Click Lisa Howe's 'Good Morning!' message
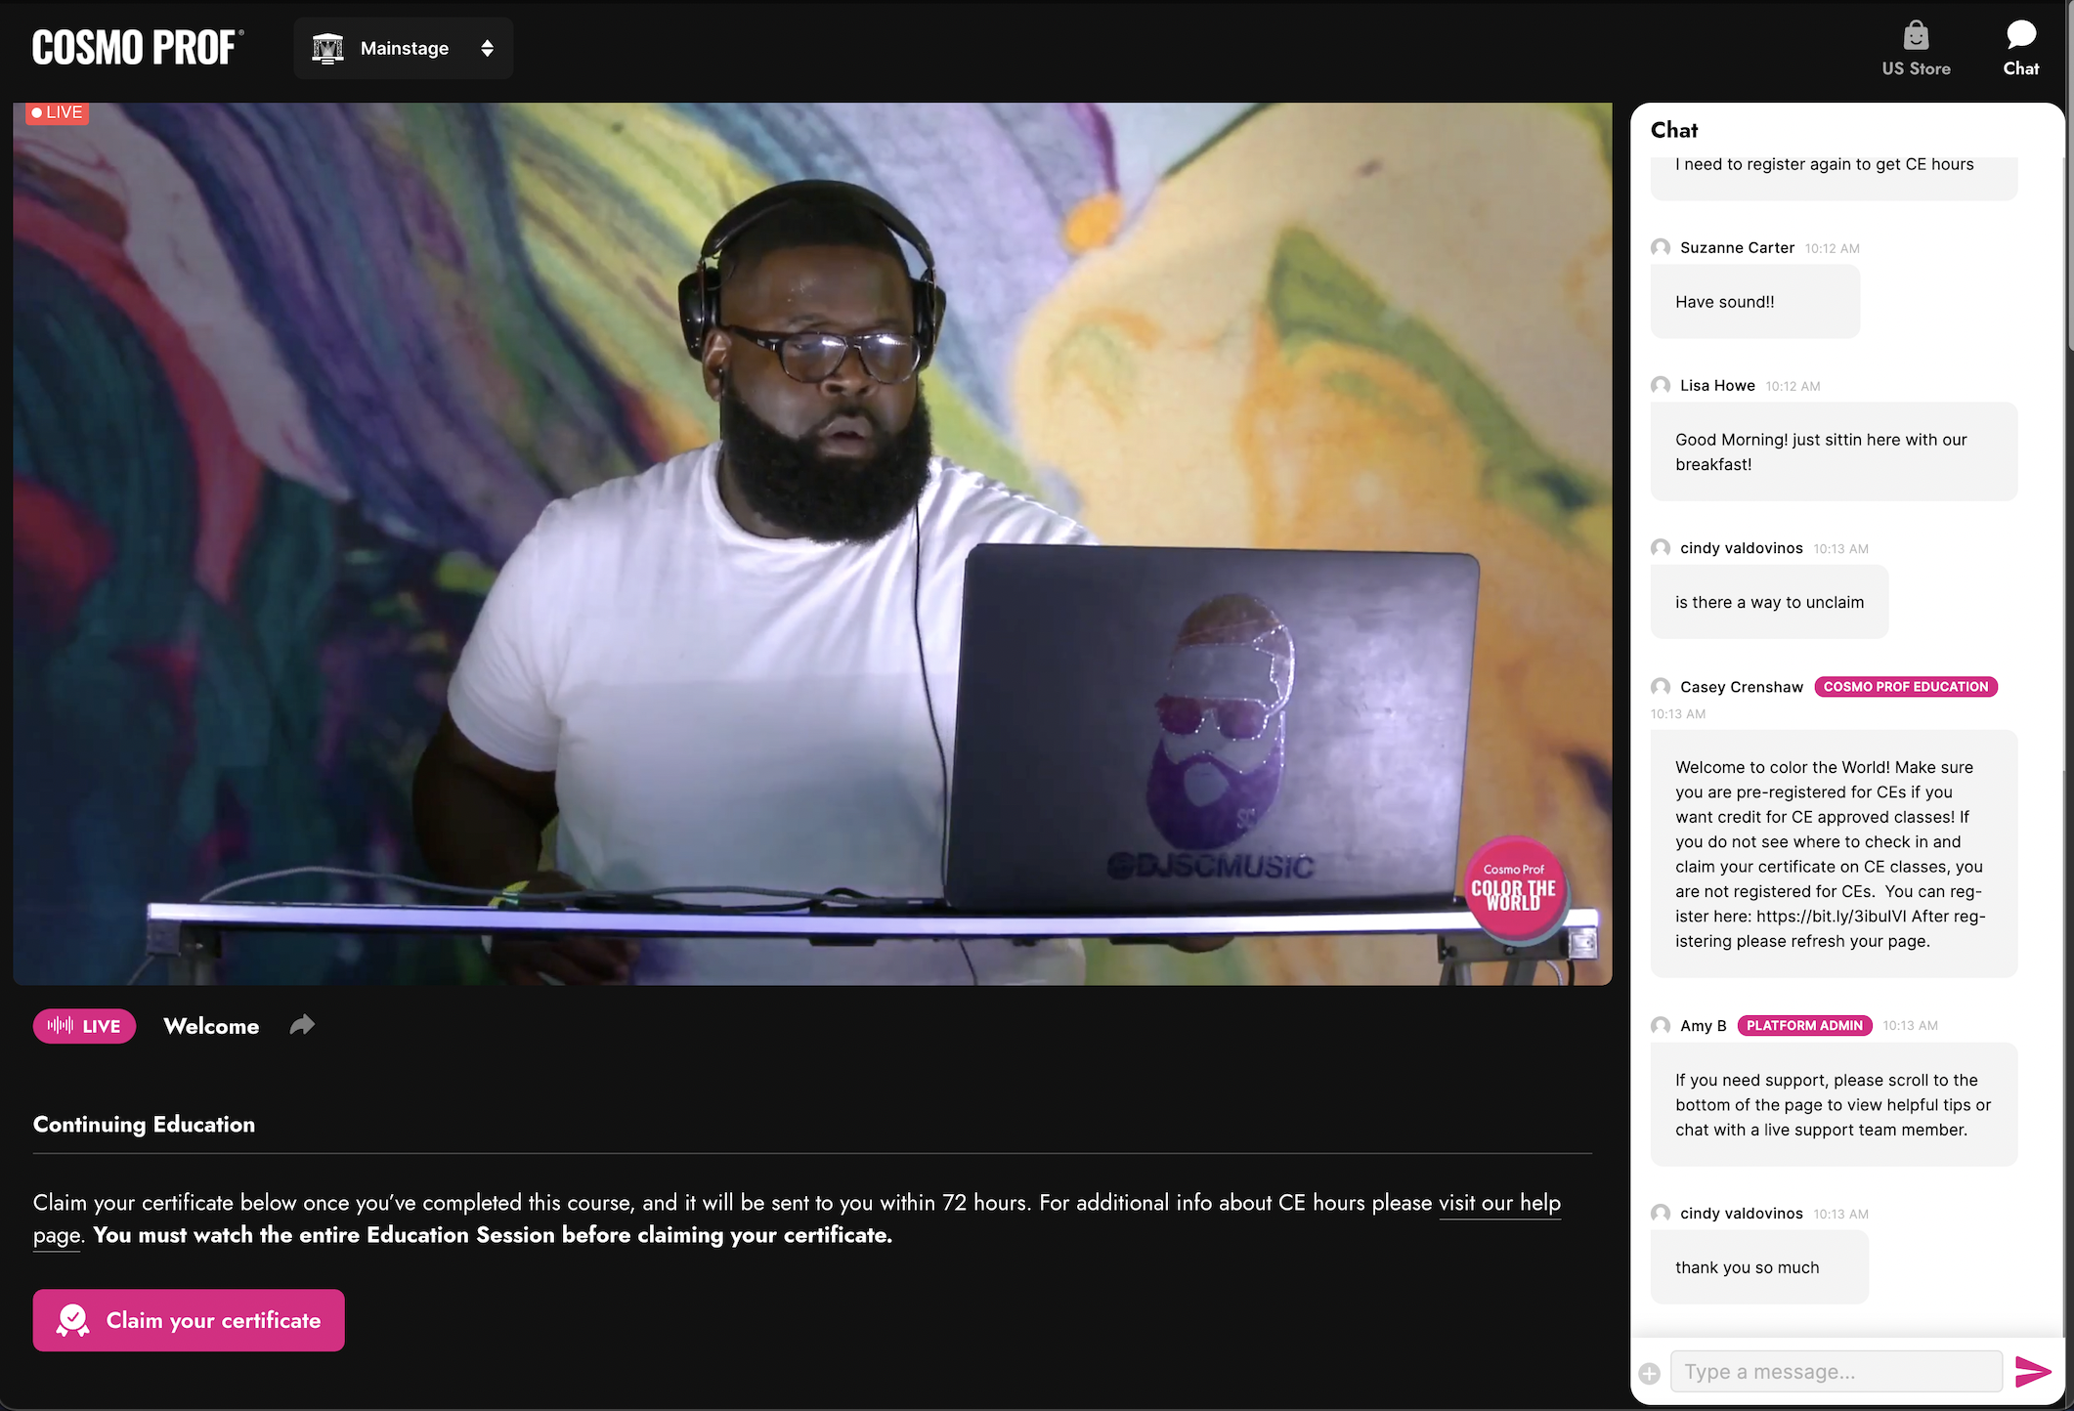The image size is (2074, 1411). [1834, 451]
